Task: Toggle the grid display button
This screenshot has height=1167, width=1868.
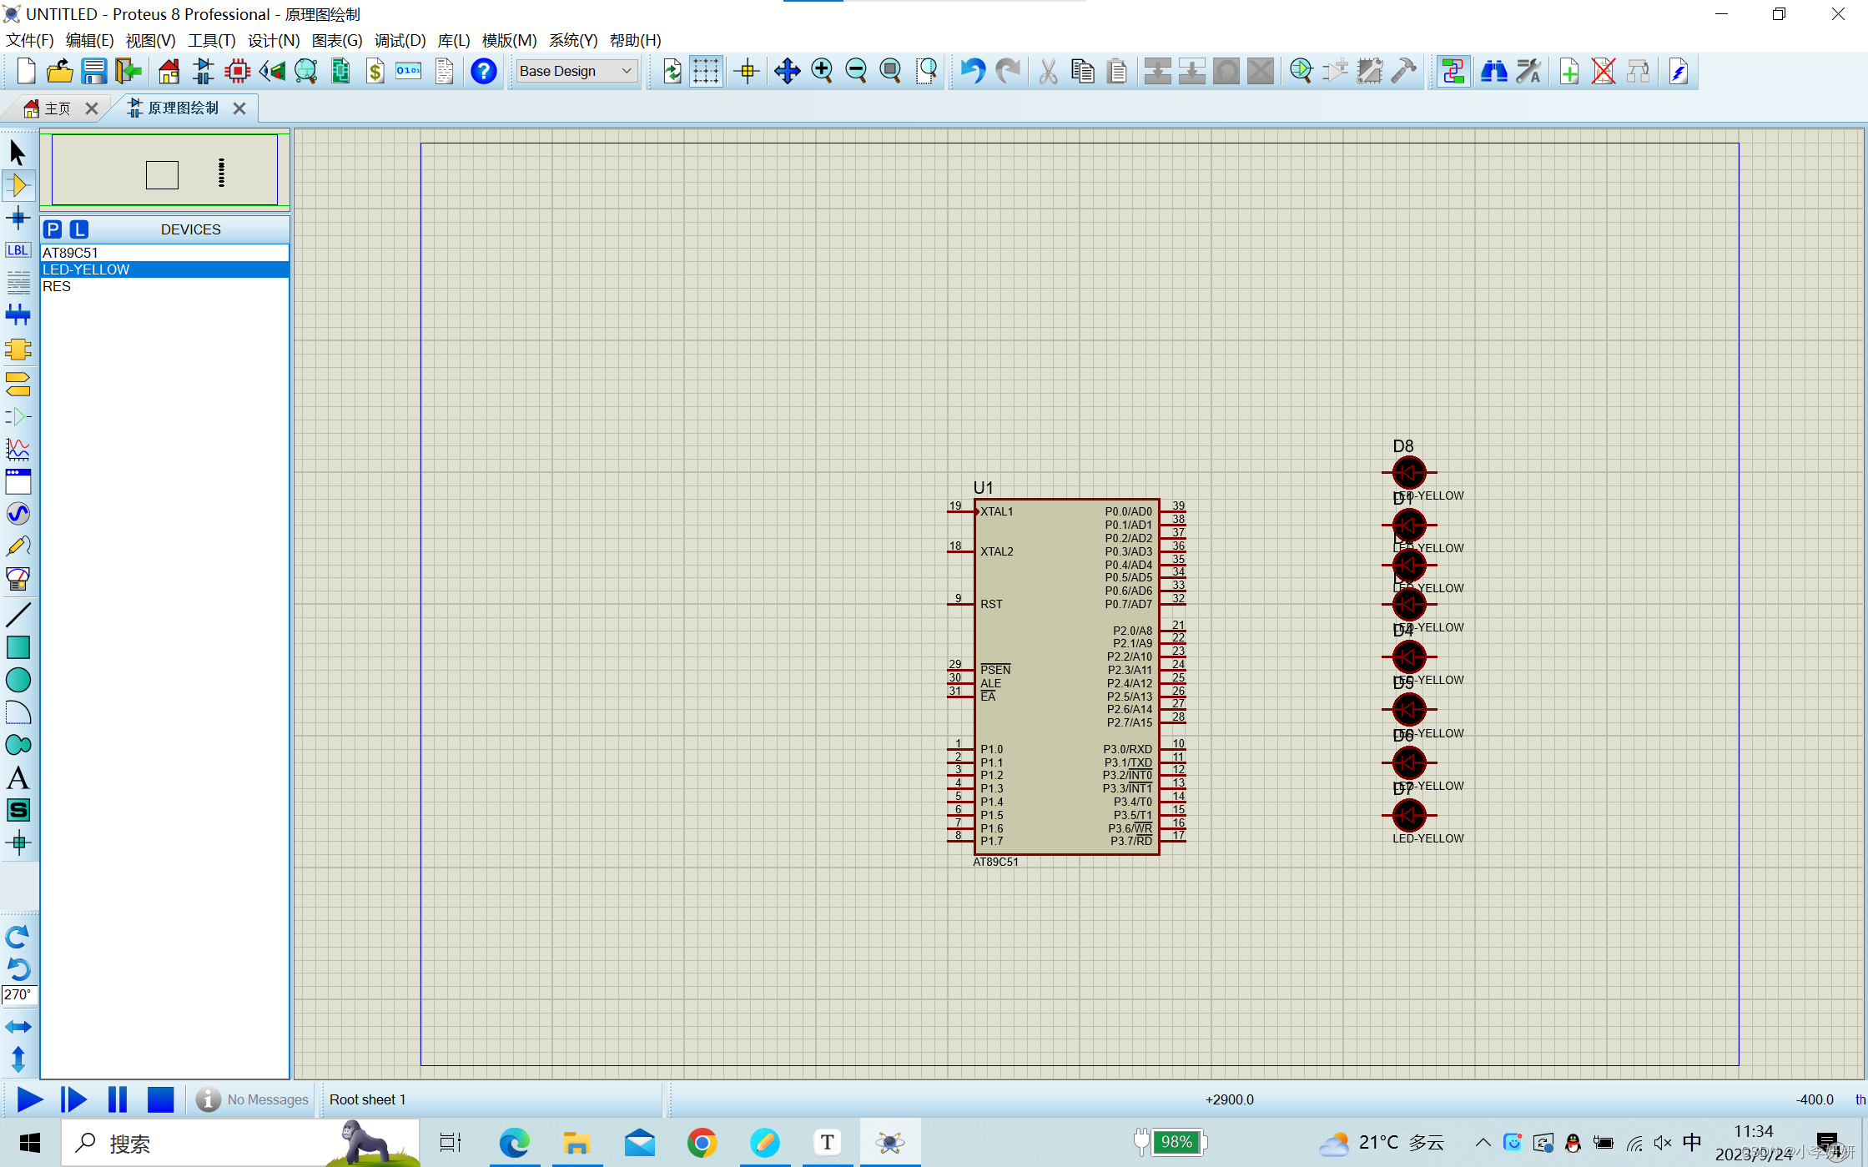Action: click(706, 71)
